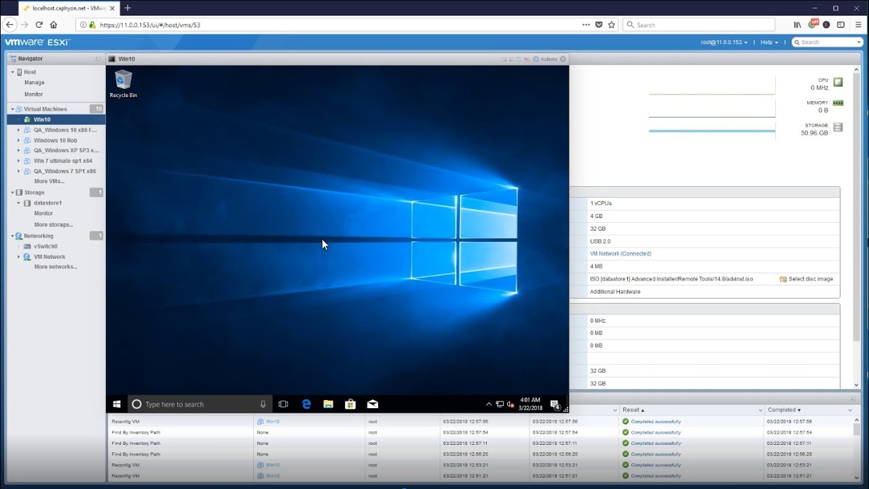Bookmark this page with the star icon
Viewport: 869px width, 489px height.
(x=612, y=24)
